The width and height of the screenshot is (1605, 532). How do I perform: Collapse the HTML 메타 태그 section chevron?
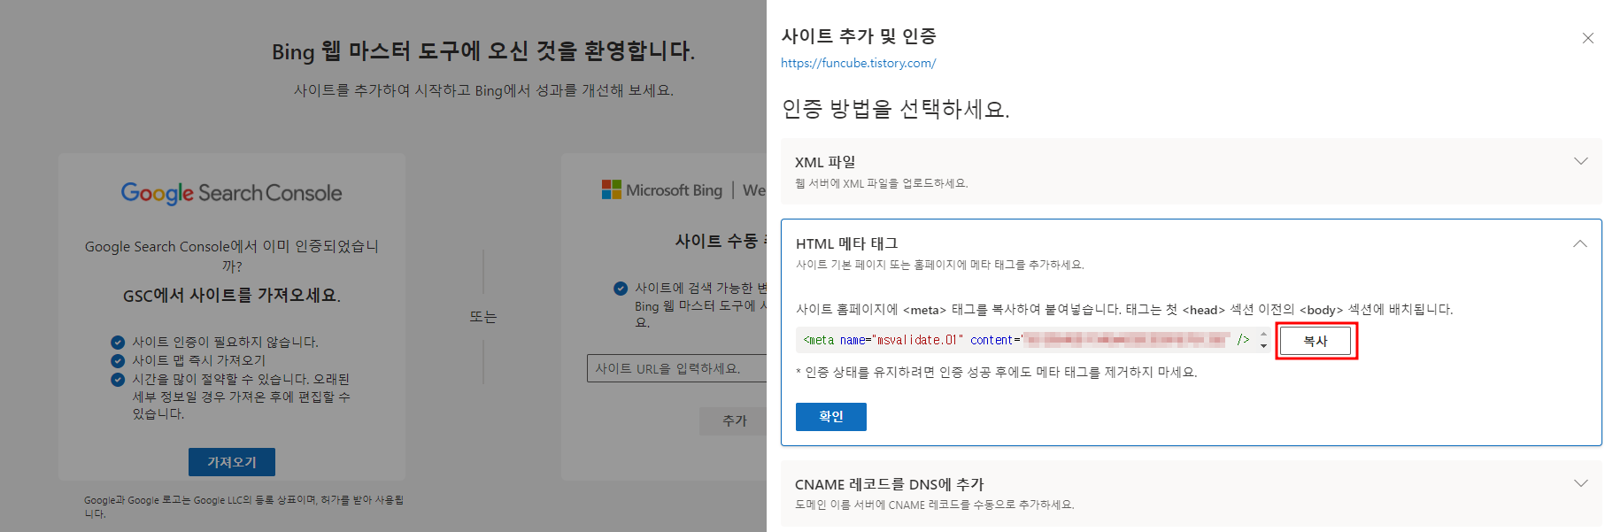click(x=1580, y=243)
